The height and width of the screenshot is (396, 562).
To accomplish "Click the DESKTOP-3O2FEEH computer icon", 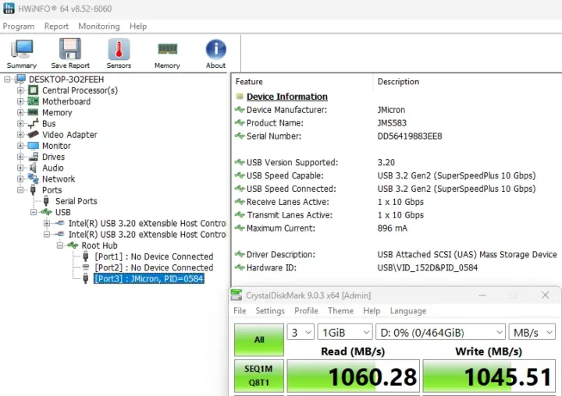I will coord(20,80).
